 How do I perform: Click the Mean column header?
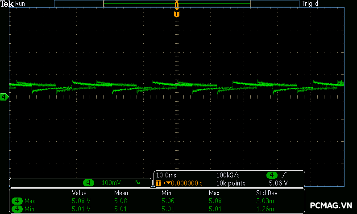121,193
